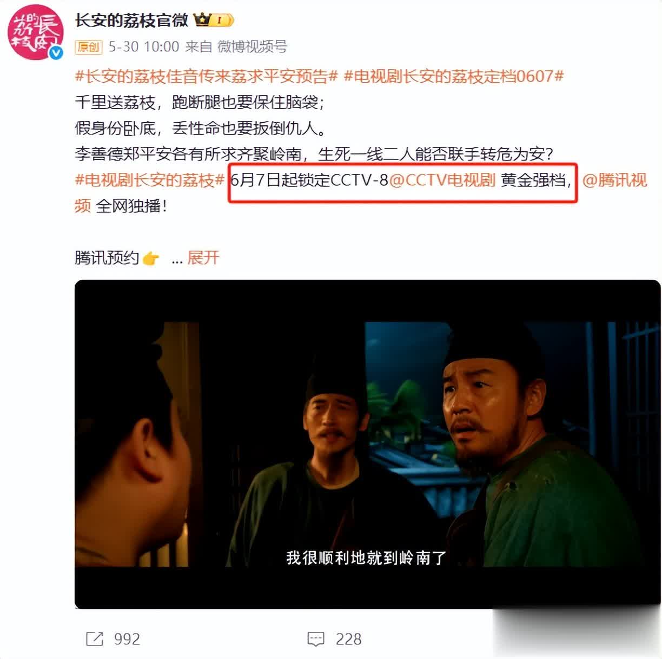Open the 长安的荔枝官微 username link
The image size is (662, 659).
click(x=131, y=21)
